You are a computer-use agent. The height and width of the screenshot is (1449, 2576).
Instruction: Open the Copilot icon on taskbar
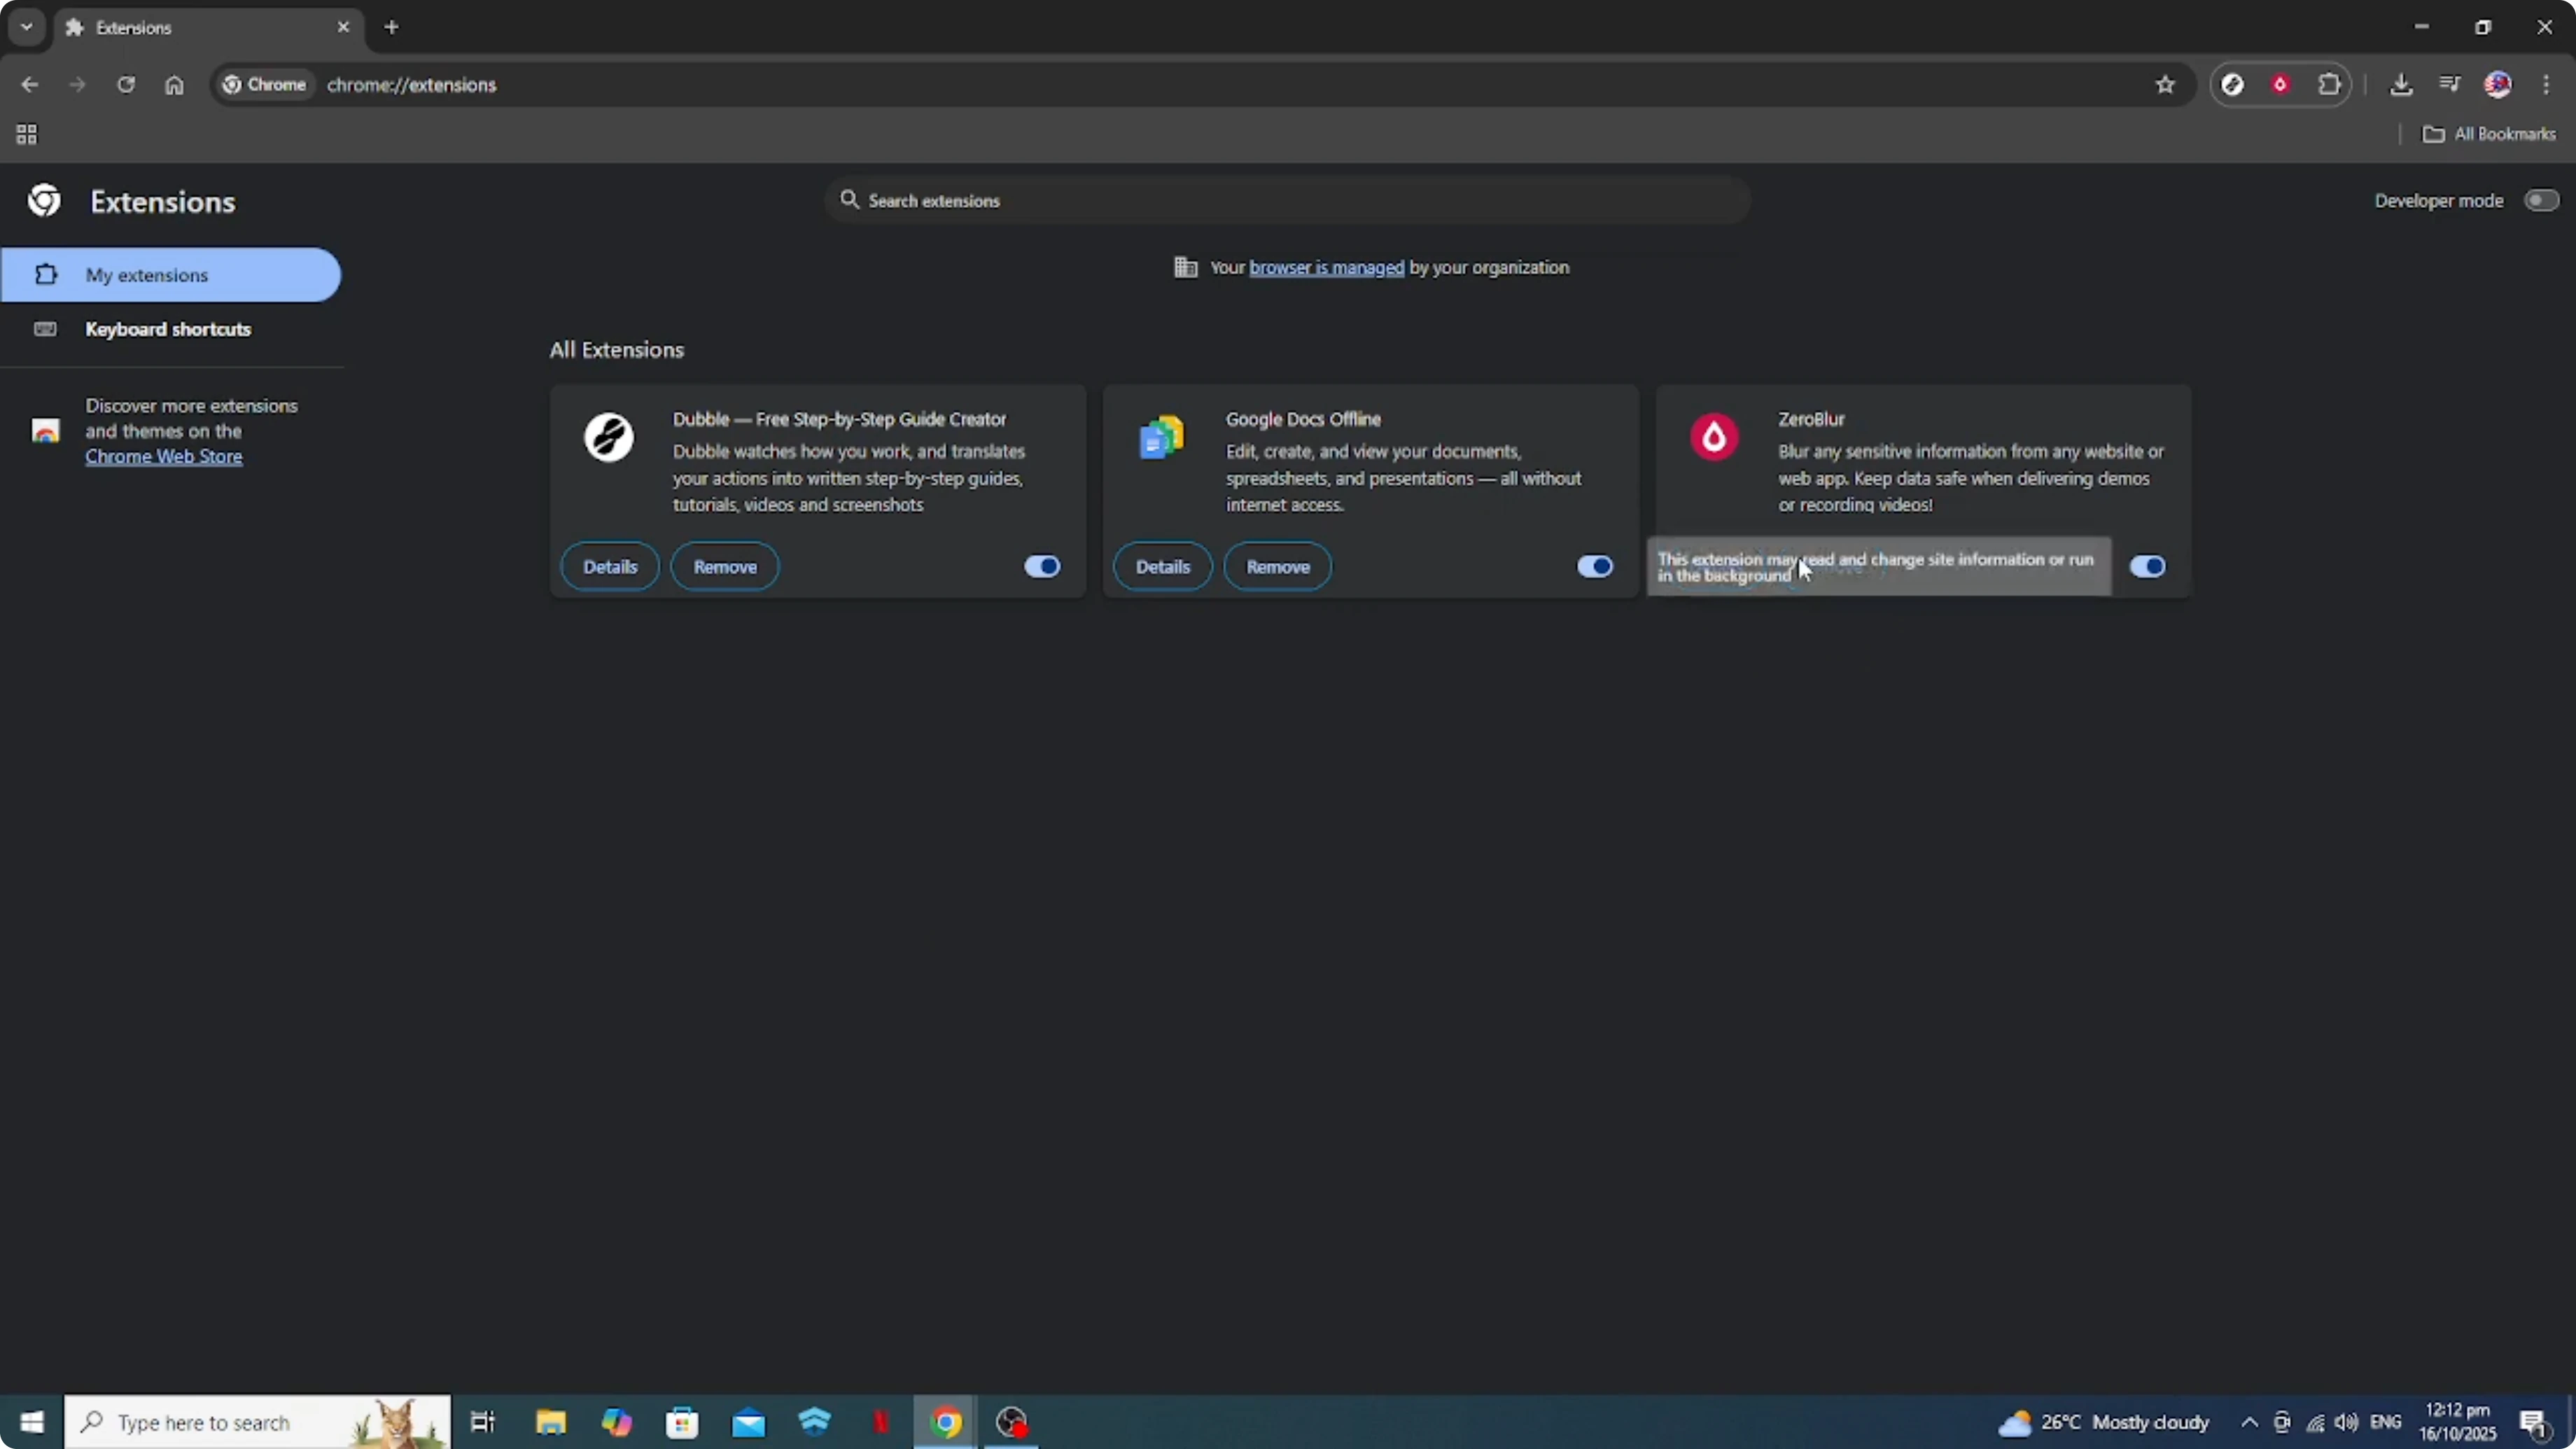(616, 1422)
